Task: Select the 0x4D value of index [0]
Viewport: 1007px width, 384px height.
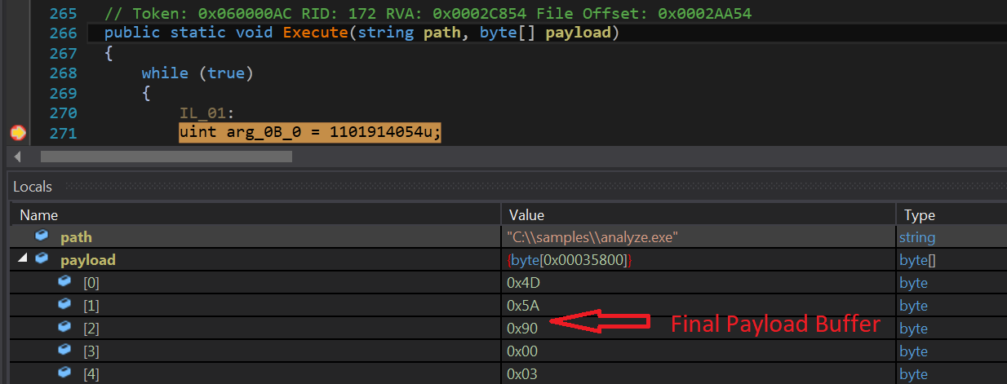Action: point(525,283)
